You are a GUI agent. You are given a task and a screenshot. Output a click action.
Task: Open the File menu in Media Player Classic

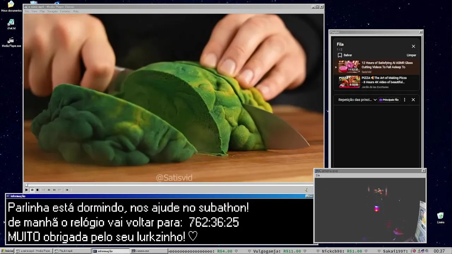click(27, 11)
